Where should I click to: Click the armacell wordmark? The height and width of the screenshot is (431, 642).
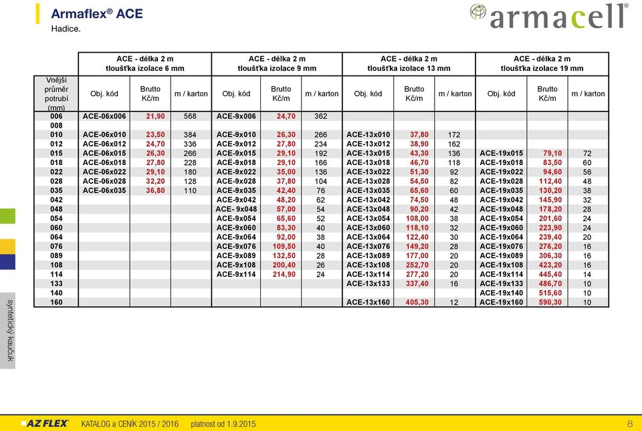coord(558,17)
